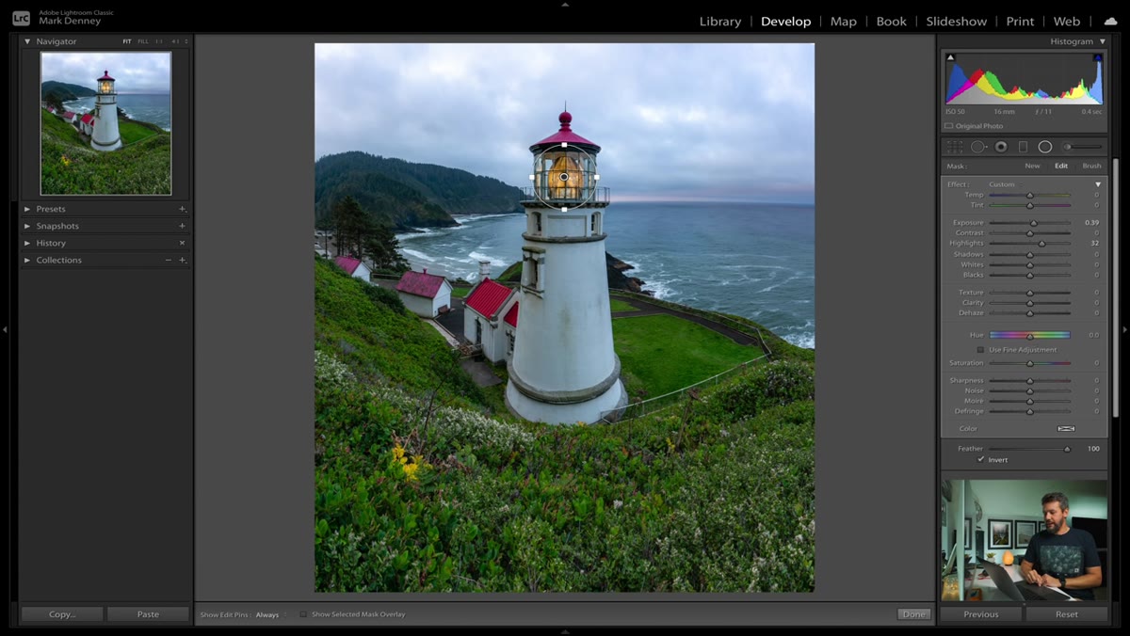1130x636 pixels.
Task: Collapse the Navigator panel
Action: (x=27, y=41)
